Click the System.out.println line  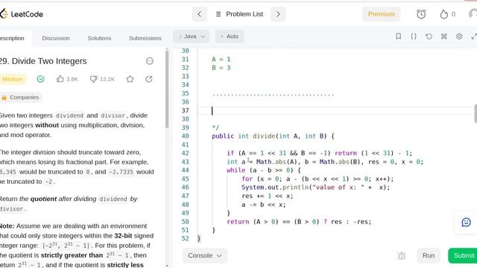point(315,187)
